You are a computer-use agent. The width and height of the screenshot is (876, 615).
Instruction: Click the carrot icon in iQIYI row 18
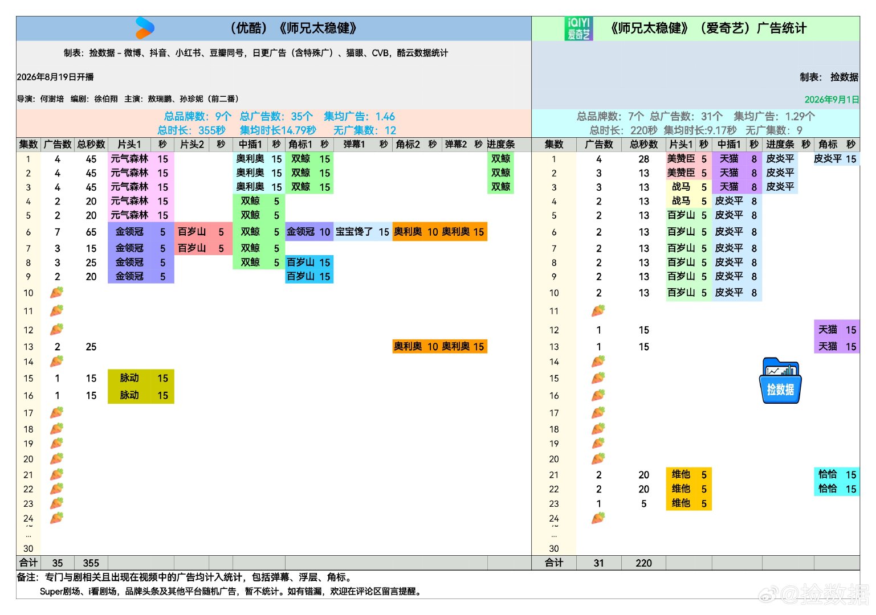pos(598,429)
